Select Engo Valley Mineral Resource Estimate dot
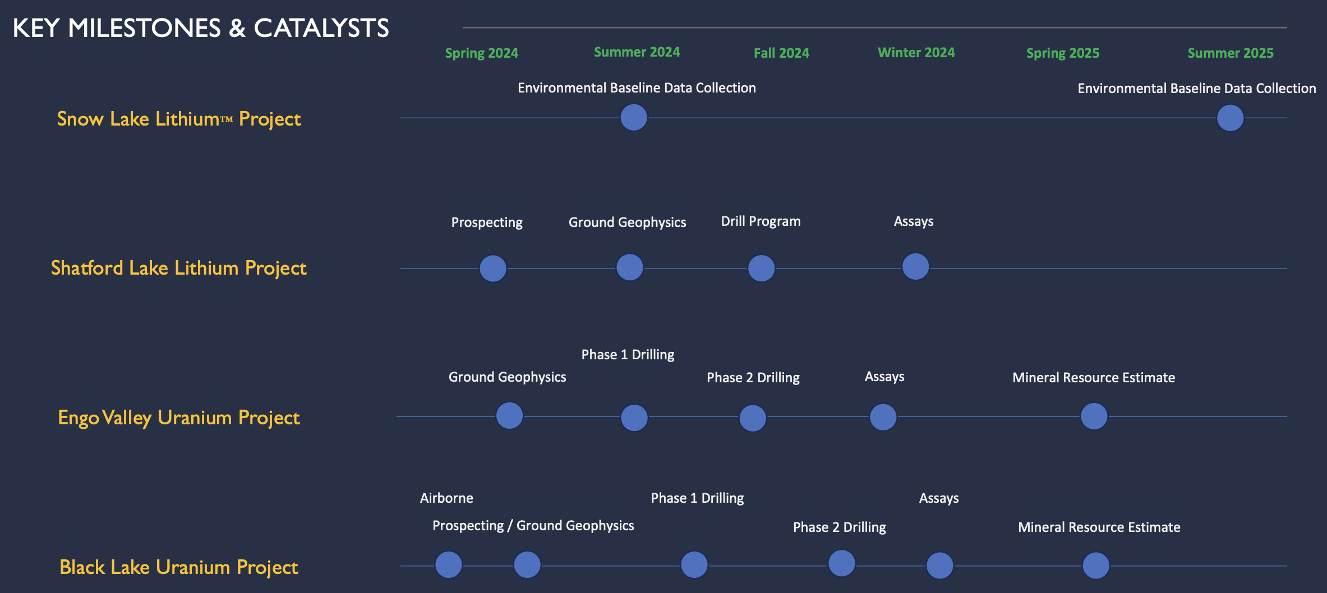The height and width of the screenshot is (593, 1327). (1094, 416)
